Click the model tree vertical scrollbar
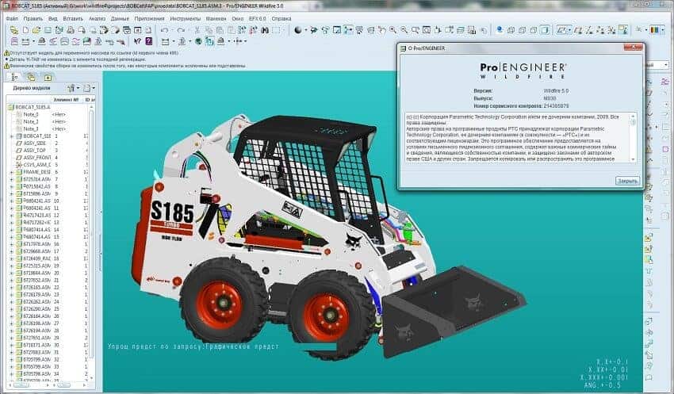 point(91,232)
